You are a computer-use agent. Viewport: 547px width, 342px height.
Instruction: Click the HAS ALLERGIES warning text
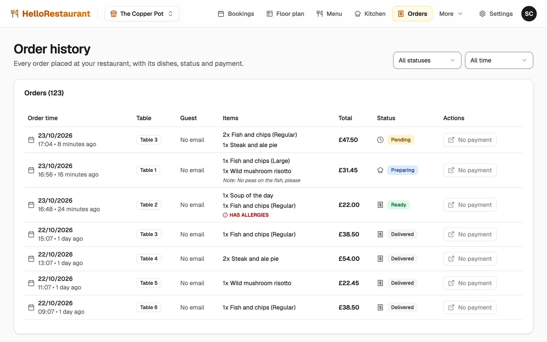[x=249, y=215]
